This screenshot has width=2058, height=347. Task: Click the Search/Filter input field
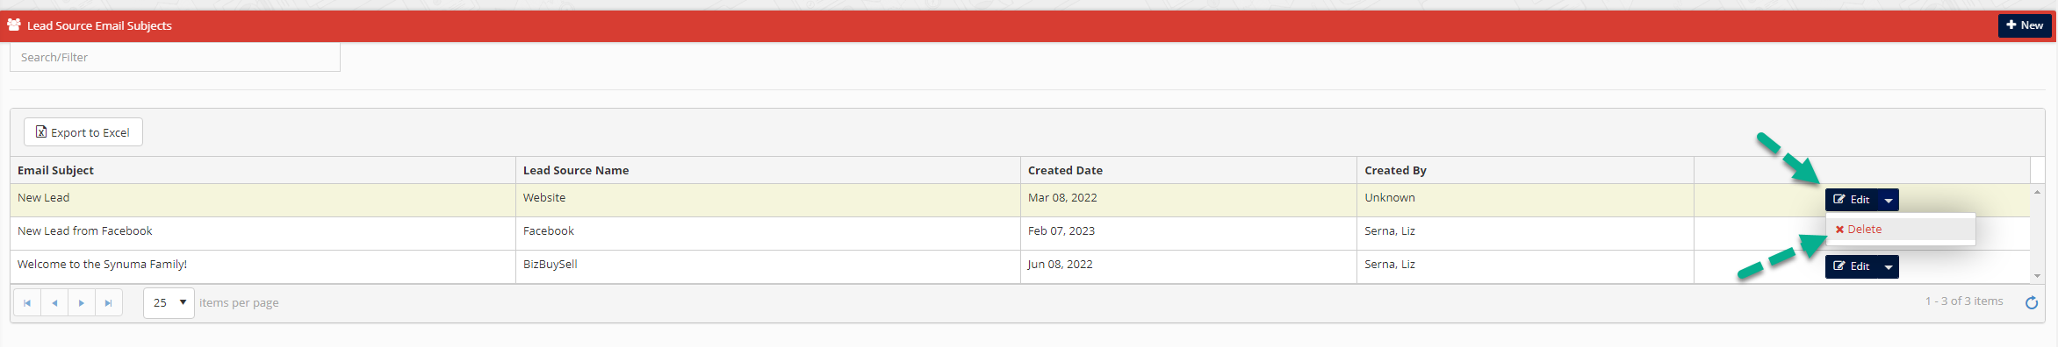[175, 57]
